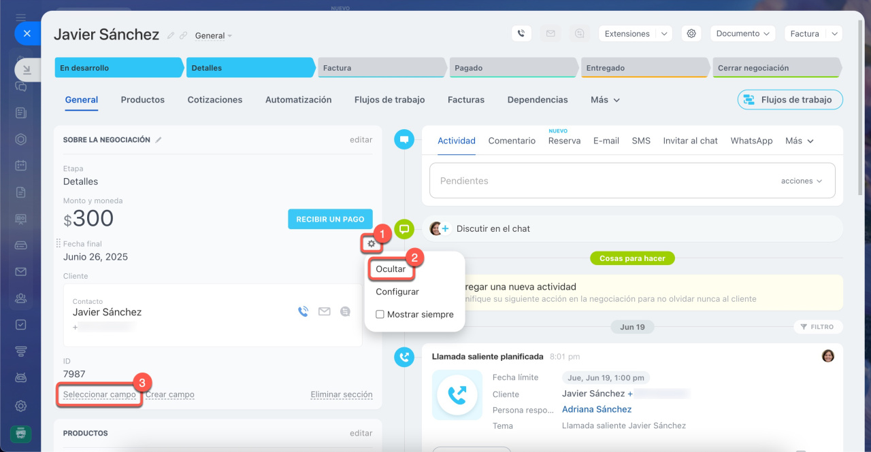Open the Documento dropdown
Viewport: 871px width, 452px height.
tap(742, 33)
